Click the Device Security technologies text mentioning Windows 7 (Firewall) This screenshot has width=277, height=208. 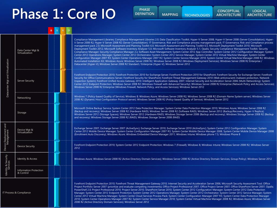click(x=172, y=147)
